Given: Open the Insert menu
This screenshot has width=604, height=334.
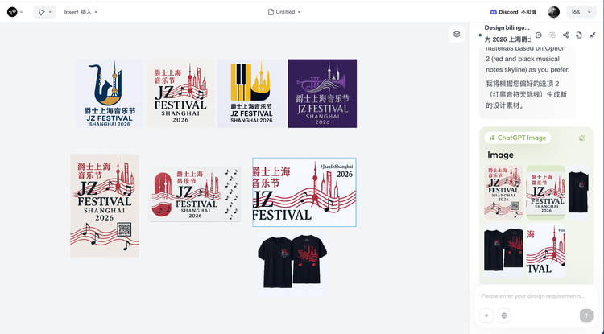Looking at the screenshot, I should (x=81, y=12).
